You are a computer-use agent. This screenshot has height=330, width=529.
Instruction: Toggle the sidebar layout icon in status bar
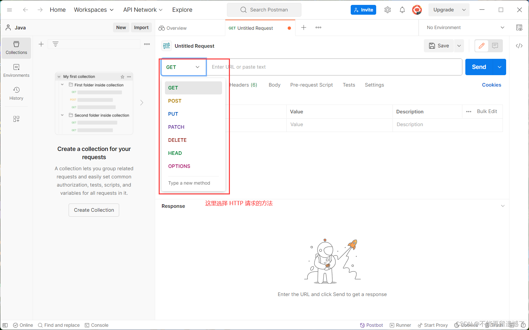pyautogui.click(x=5, y=325)
